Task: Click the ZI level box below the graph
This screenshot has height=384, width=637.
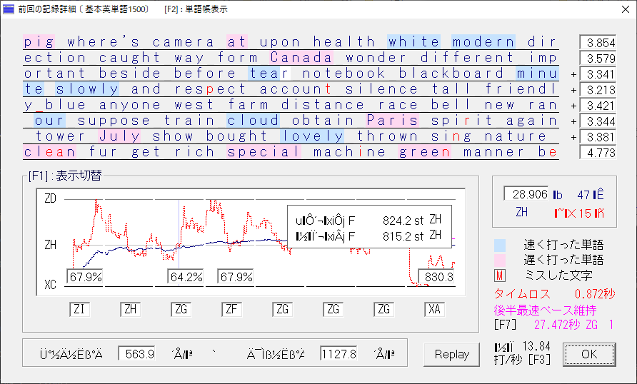Action: [79, 309]
